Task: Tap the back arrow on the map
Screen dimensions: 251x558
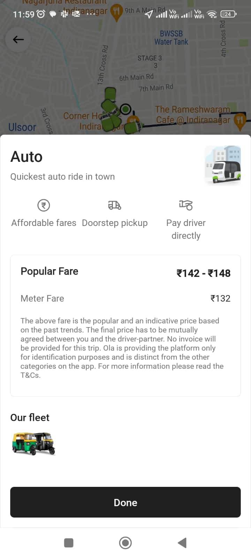Action: pyautogui.click(x=18, y=39)
